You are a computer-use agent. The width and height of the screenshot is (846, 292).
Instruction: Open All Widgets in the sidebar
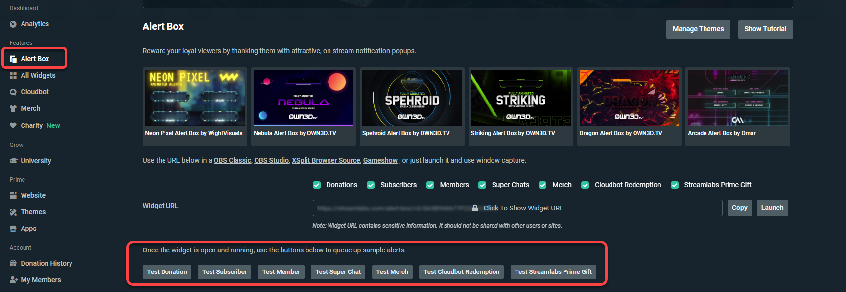click(38, 75)
